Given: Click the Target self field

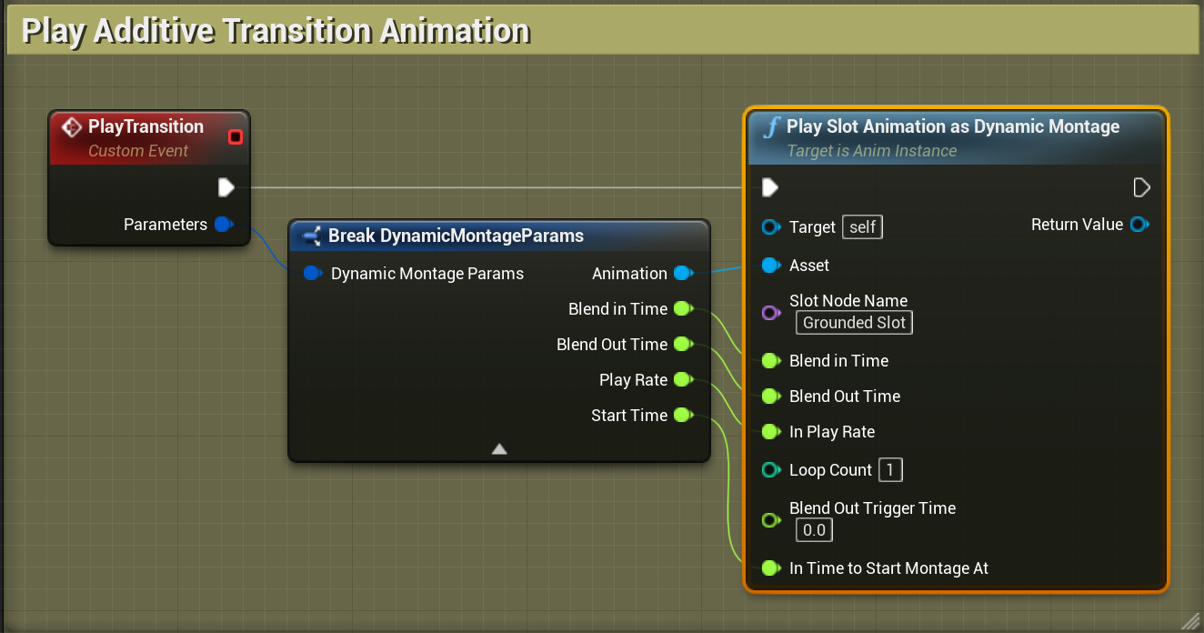Looking at the screenshot, I should point(862,226).
